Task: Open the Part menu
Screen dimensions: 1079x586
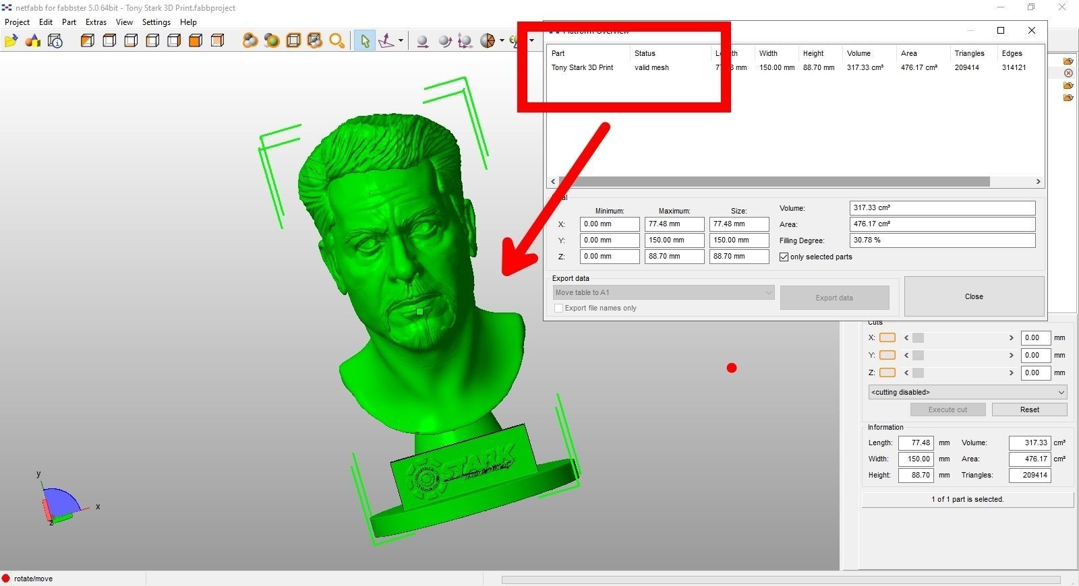Action: pyautogui.click(x=69, y=22)
